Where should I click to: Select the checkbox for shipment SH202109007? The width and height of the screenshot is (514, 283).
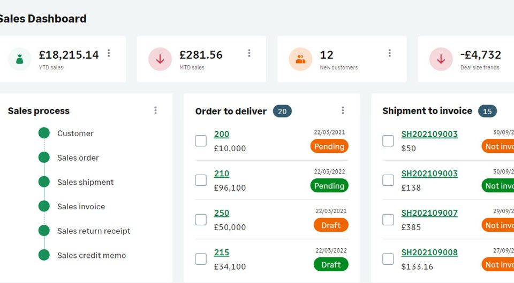coord(388,219)
